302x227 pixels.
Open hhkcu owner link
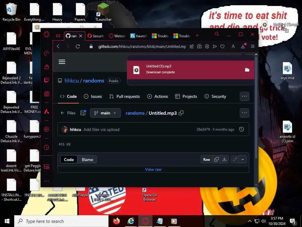[71, 81]
